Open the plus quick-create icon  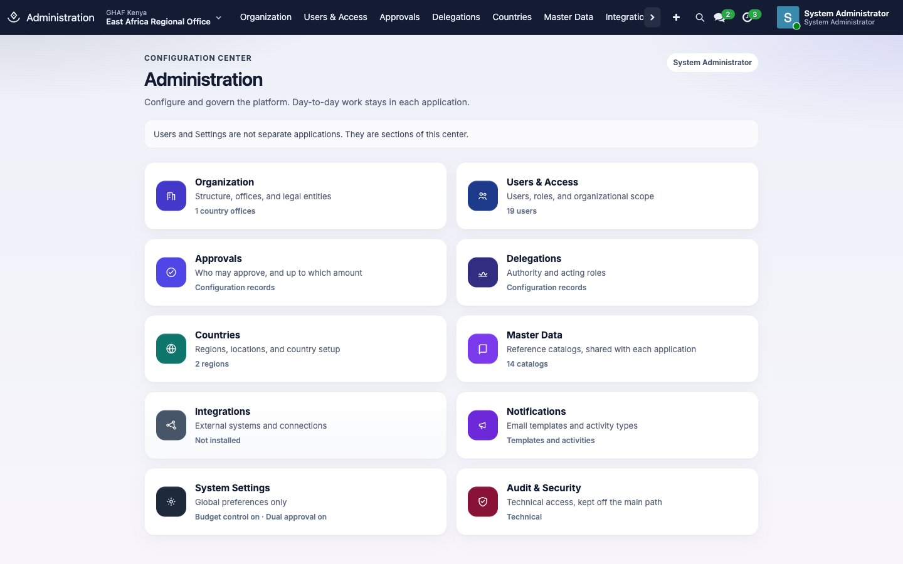[x=676, y=18]
